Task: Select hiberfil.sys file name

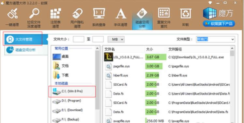Action: [x=121, y=76]
